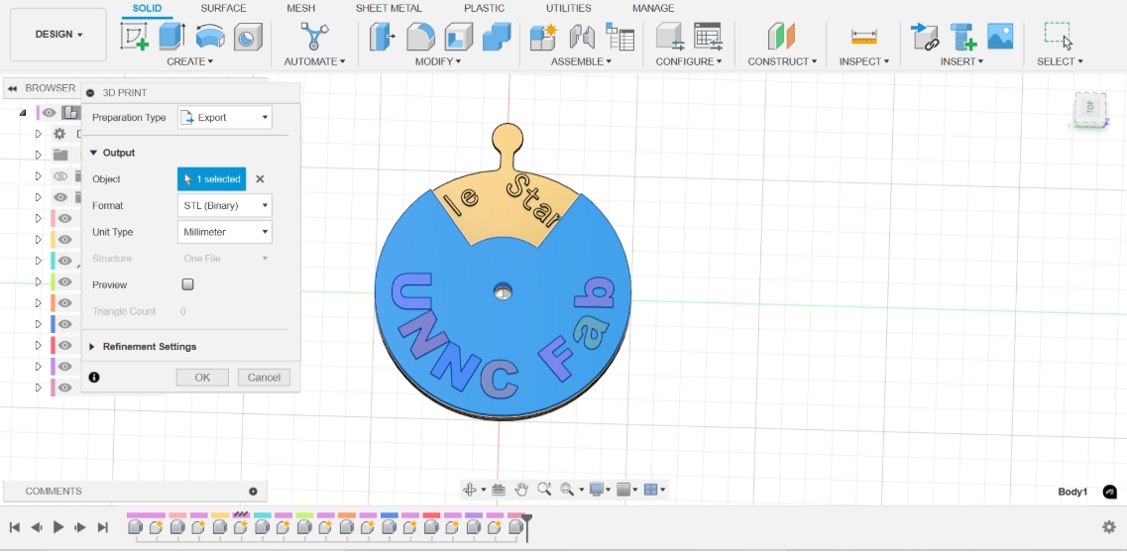Select the Extrude tool

coord(171,36)
